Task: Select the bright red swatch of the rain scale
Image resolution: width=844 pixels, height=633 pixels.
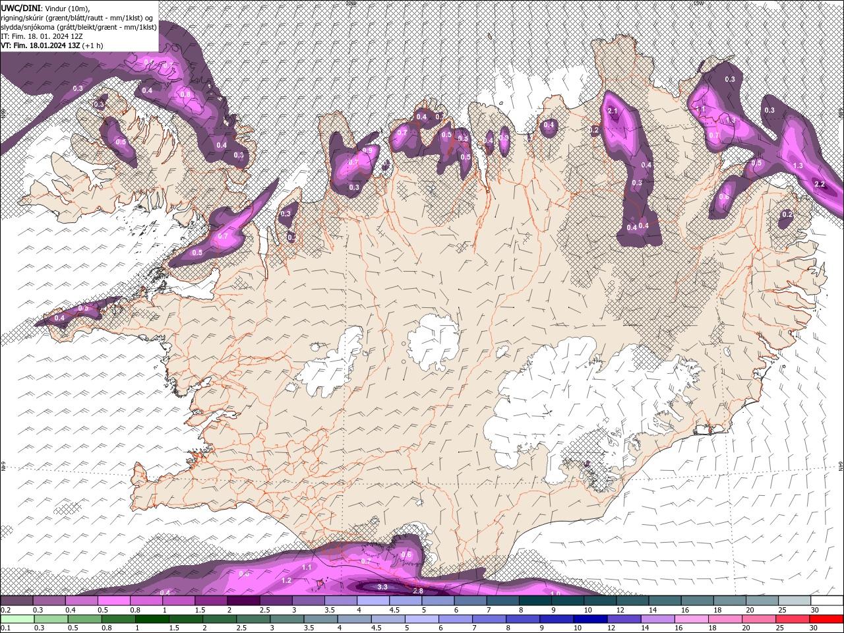Action: click(x=826, y=619)
